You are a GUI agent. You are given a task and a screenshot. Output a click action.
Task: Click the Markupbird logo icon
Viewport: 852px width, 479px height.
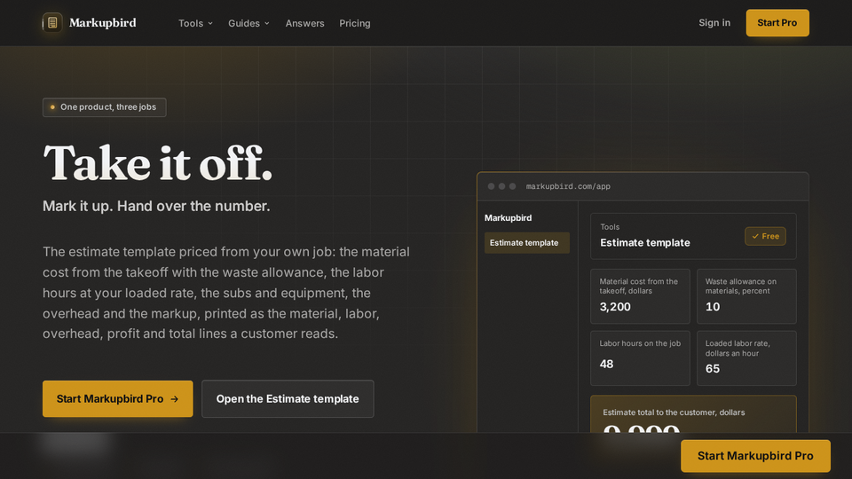(x=52, y=23)
